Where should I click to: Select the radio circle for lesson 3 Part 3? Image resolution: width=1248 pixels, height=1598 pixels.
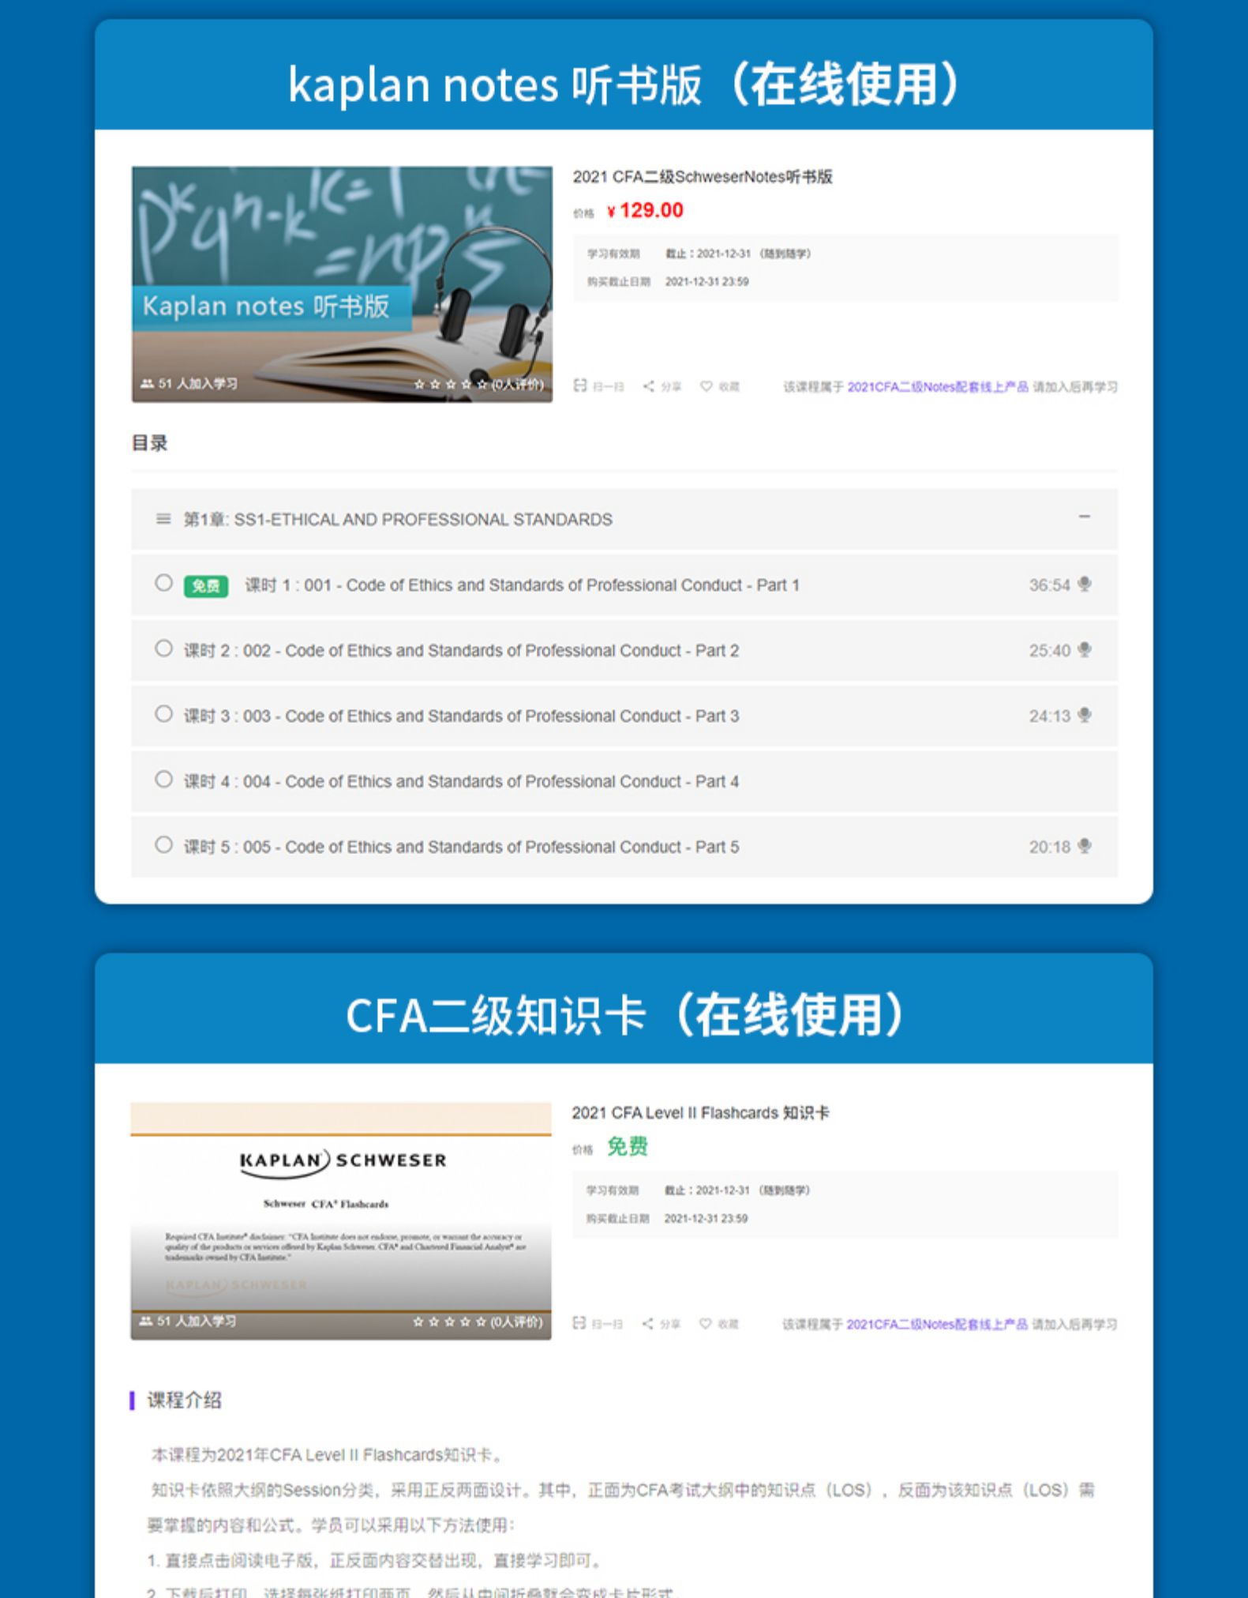point(163,714)
